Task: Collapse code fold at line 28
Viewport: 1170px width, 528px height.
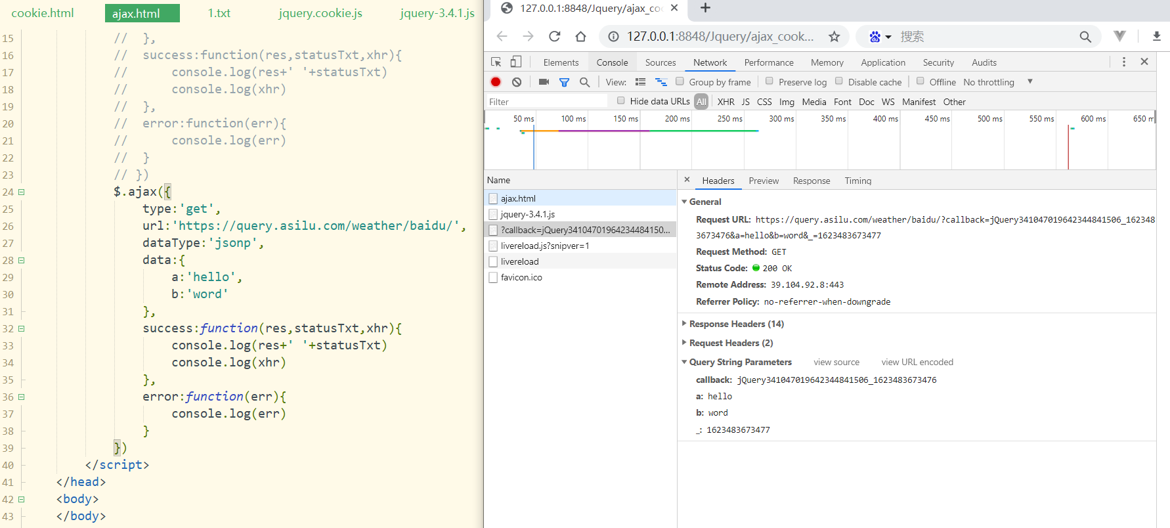Action: pyautogui.click(x=21, y=260)
